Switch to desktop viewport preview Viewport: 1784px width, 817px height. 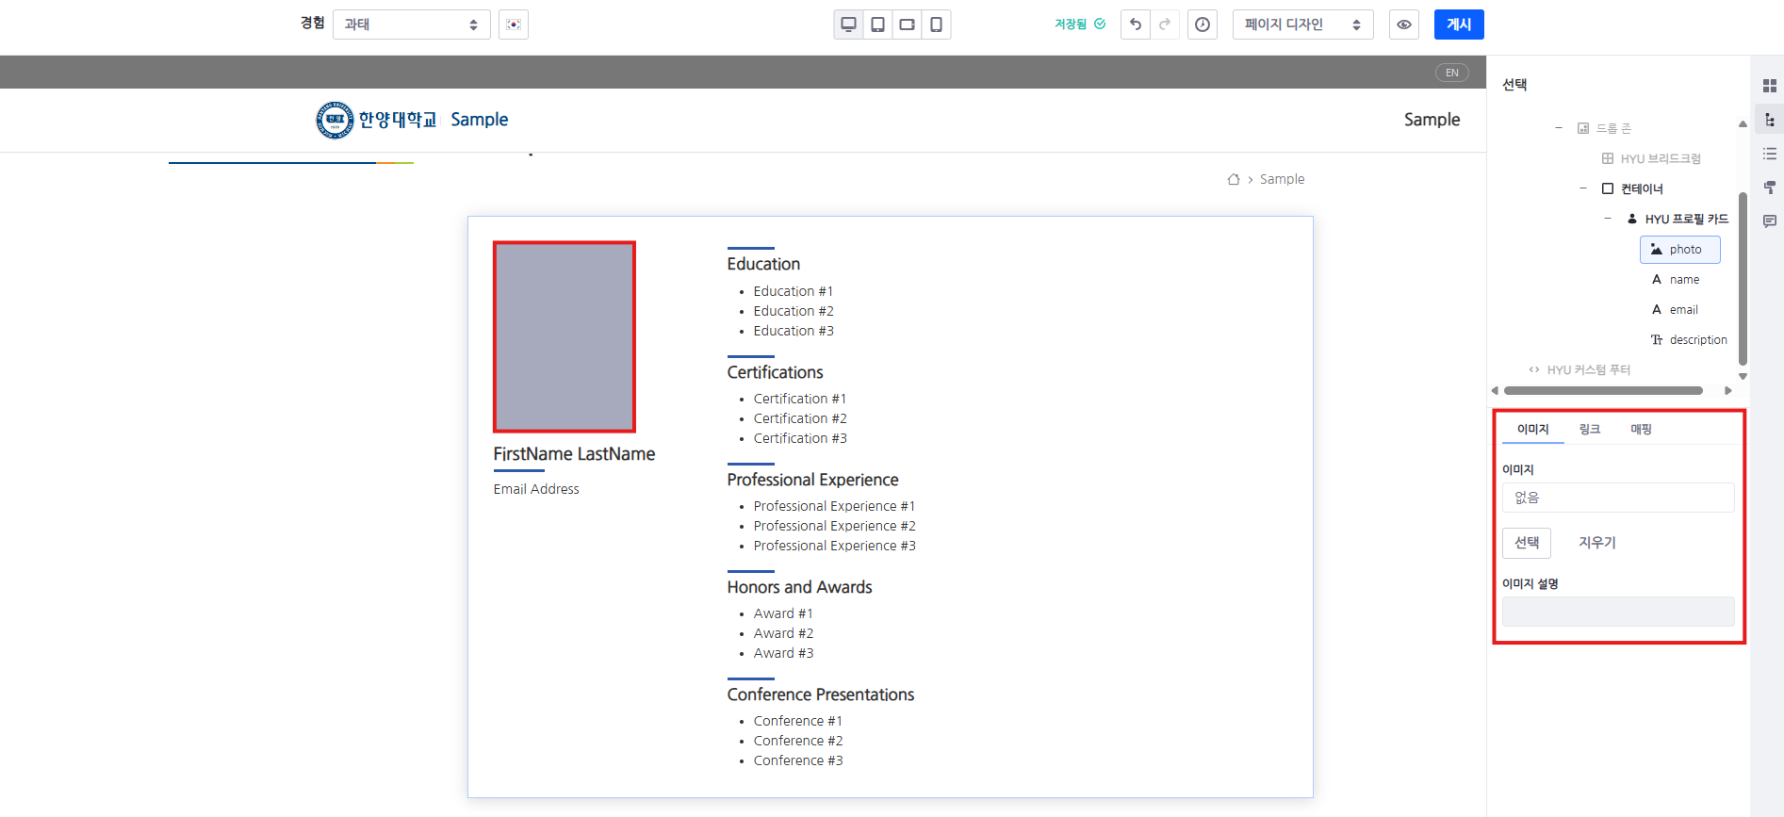coord(848,25)
